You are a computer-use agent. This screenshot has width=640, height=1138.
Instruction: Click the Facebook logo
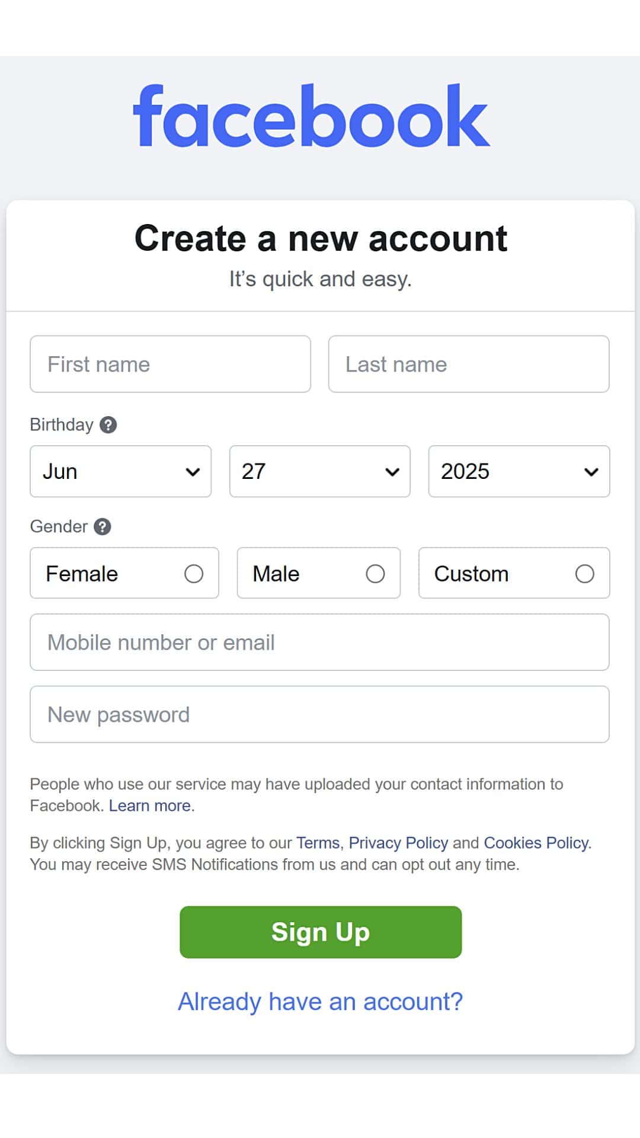click(x=311, y=117)
